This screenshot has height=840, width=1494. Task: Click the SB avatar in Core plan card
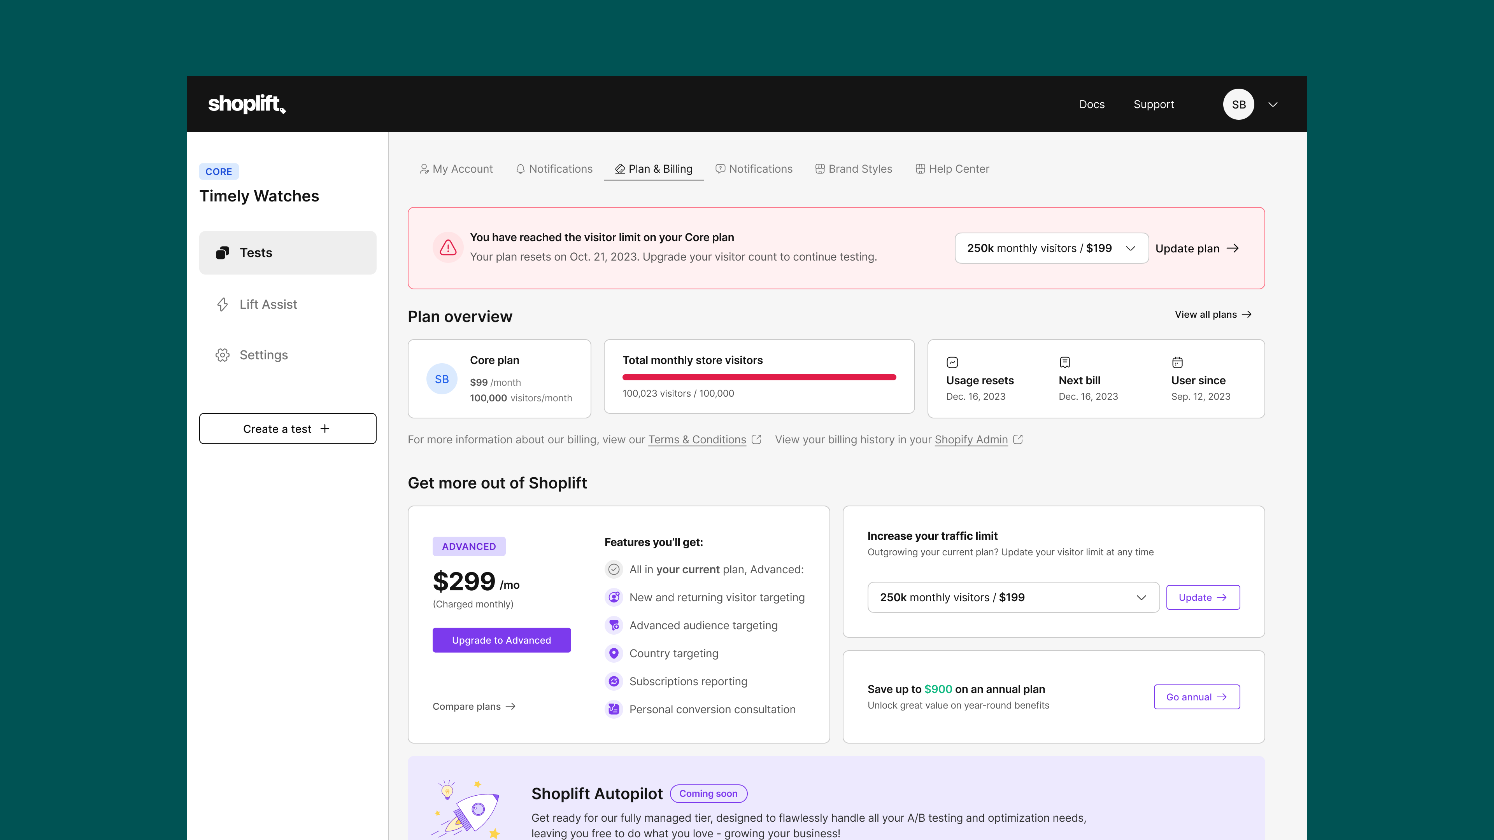coord(442,378)
